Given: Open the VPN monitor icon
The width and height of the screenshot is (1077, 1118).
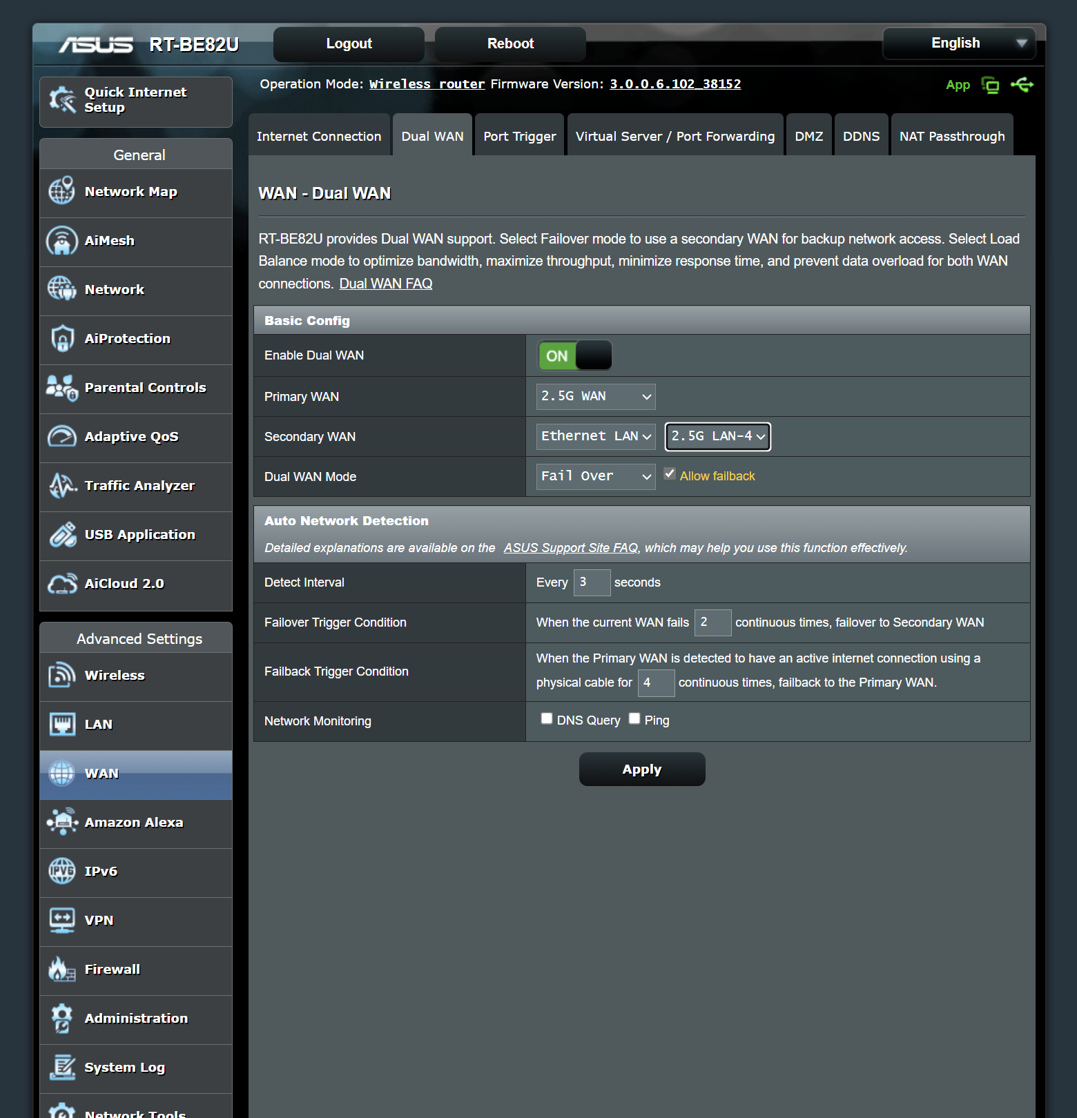Looking at the screenshot, I should (62, 920).
